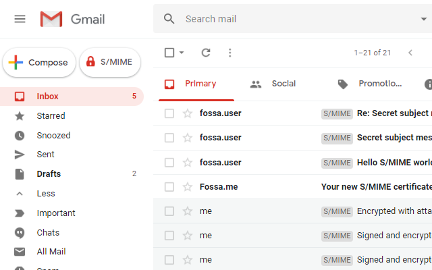Open Your new S/MIME certificate email
This screenshot has height=270, width=432.
click(x=292, y=187)
